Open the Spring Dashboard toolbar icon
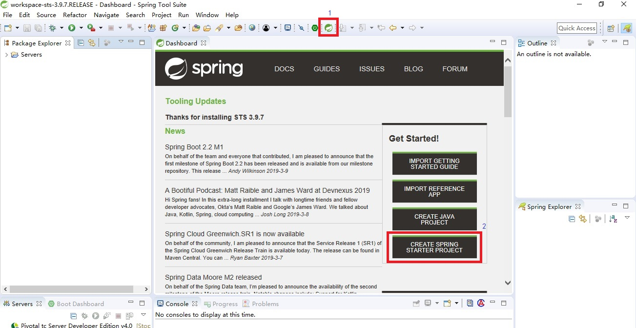Image resolution: width=636 pixels, height=328 pixels. pyautogui.click(x=328, y=28)
